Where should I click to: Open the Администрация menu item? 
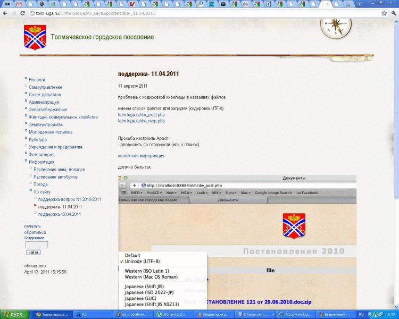pyautogui.click(x=44, y=102)
